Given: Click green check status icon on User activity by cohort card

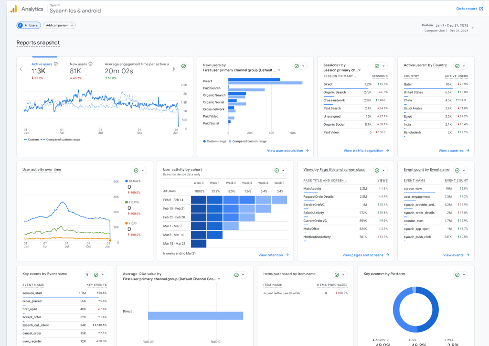Looking at the screenshot, I should pos(277,170).
